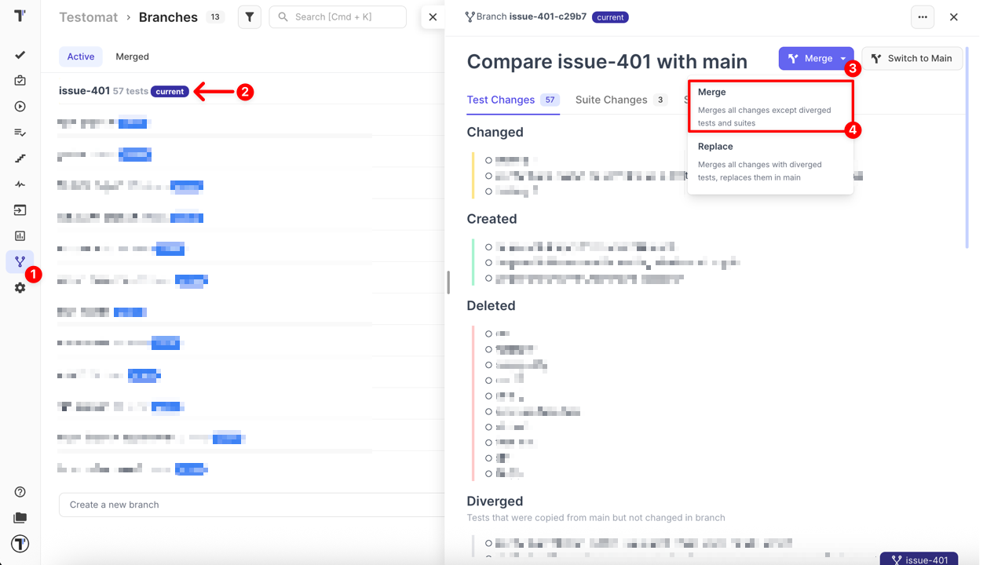
Task: Click the Switch to Main button
Action: (912, 59)
